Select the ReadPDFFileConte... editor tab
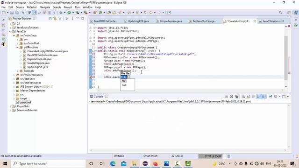Screen dimensions: 299x168 104,21
